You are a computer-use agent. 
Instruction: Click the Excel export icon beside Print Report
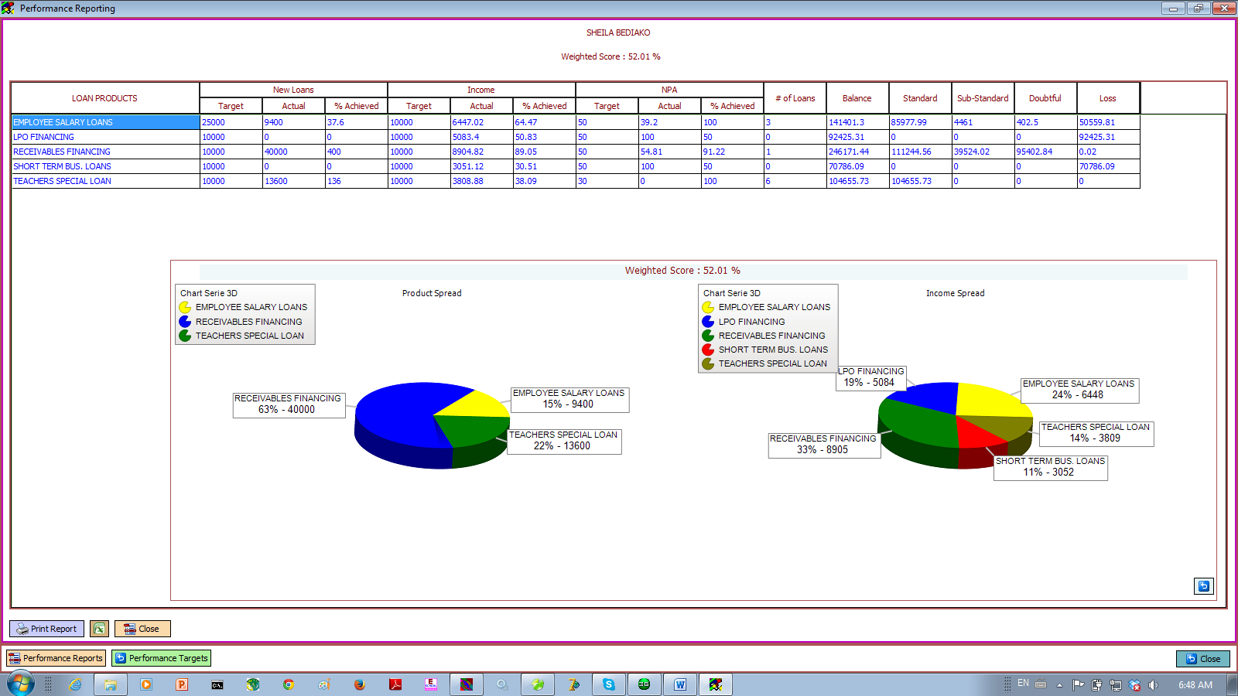click(99, 629)
